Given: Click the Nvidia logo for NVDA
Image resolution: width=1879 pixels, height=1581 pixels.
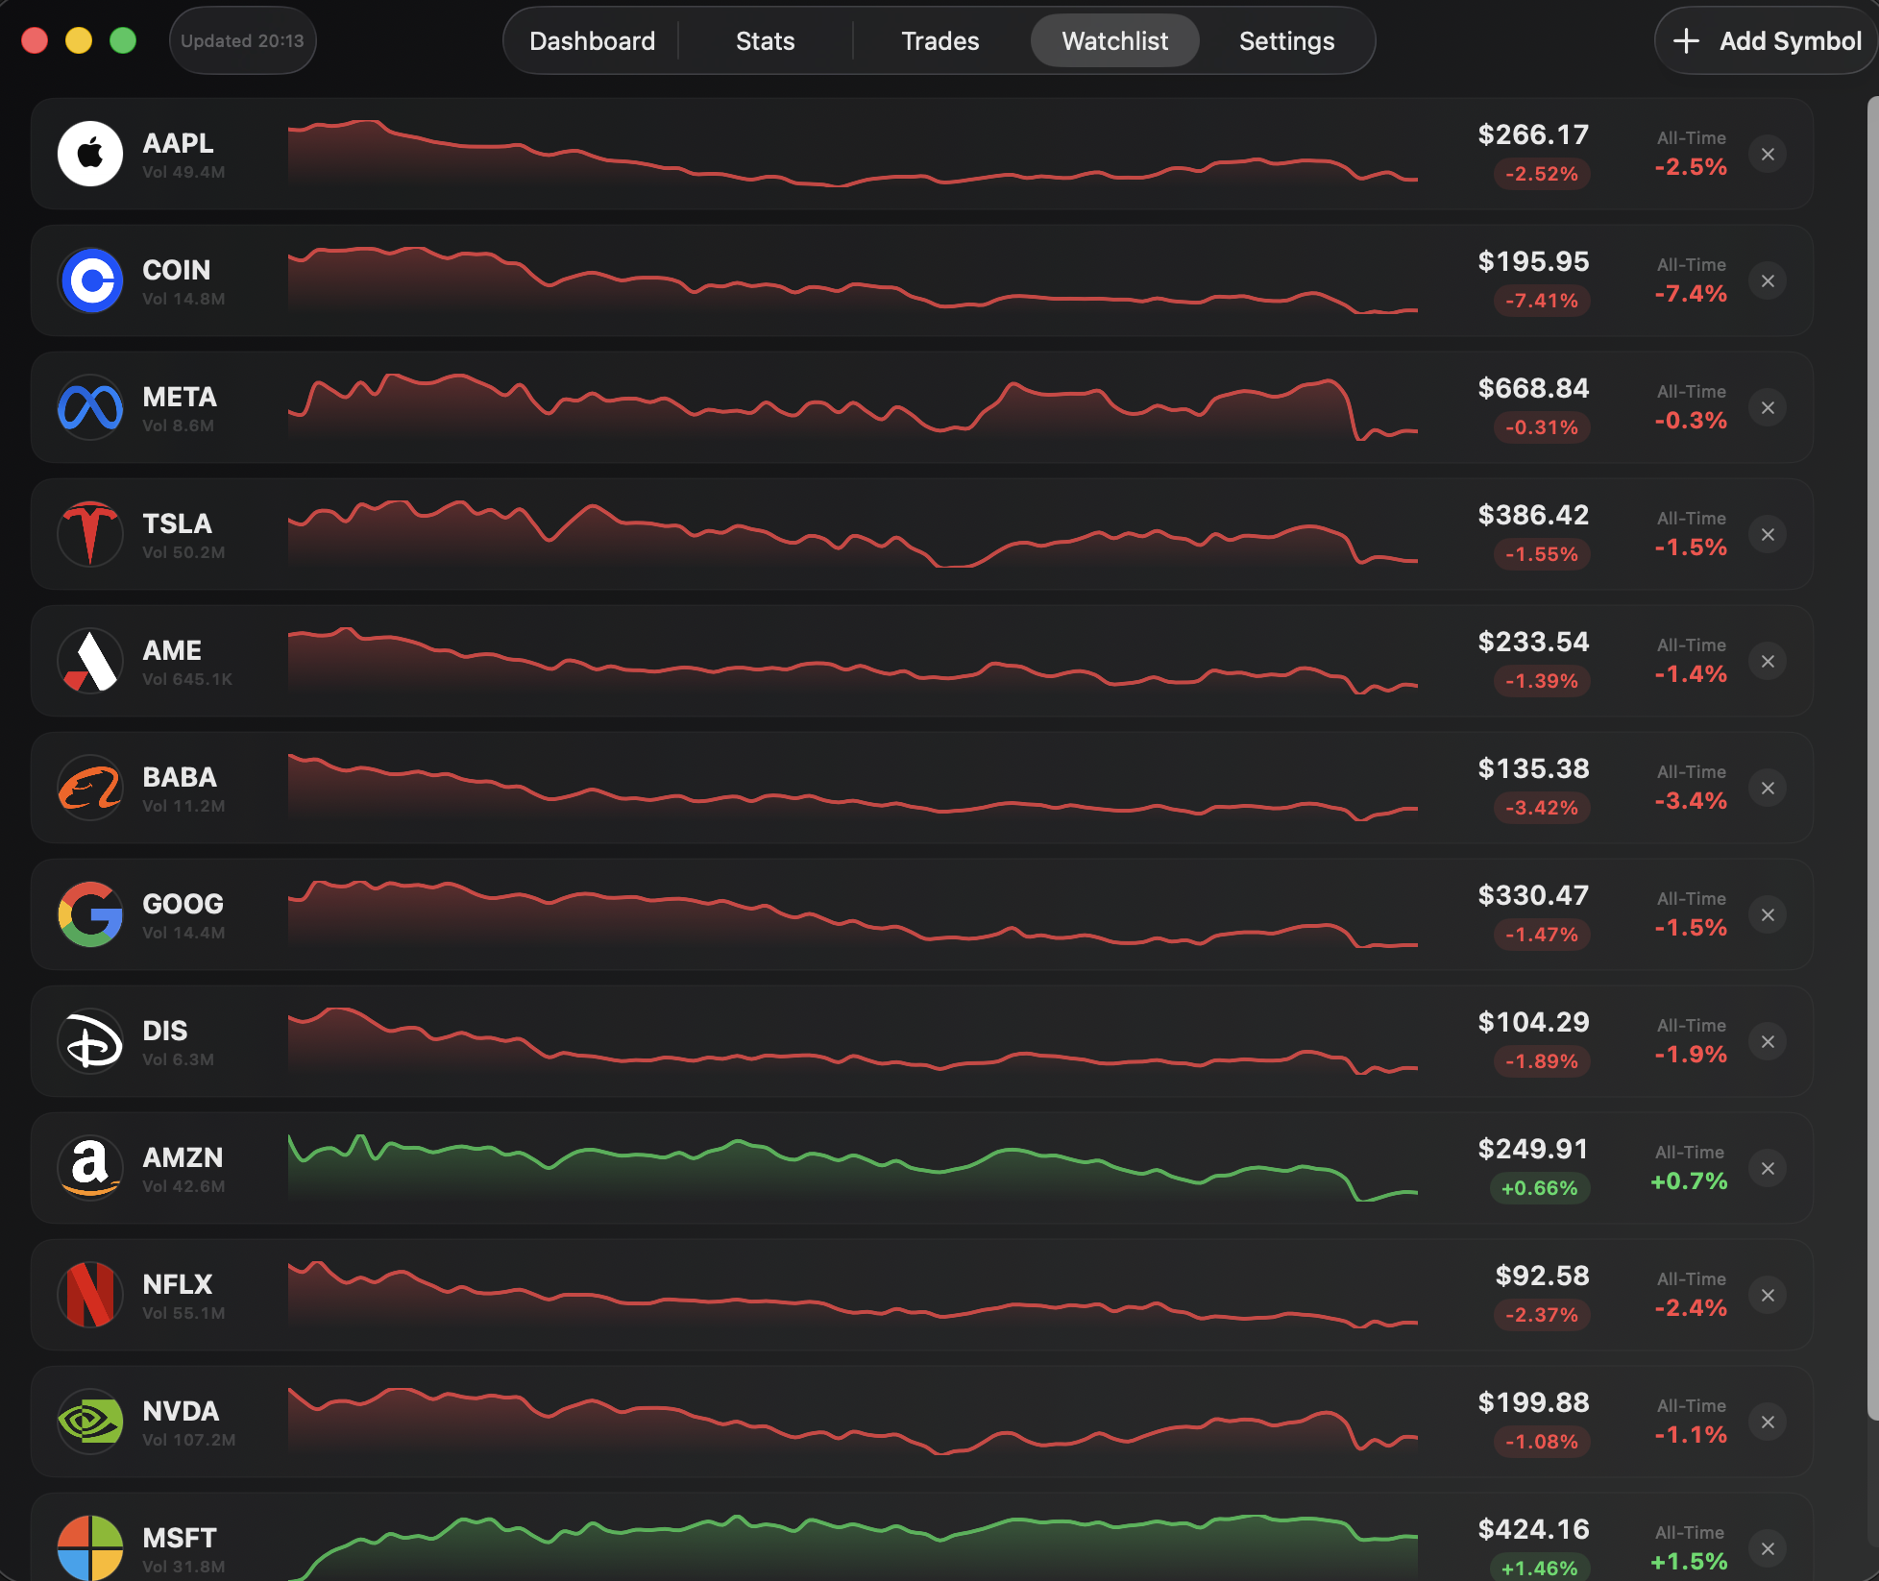Looking at the screenshot, I should (x=90, y=1422).
